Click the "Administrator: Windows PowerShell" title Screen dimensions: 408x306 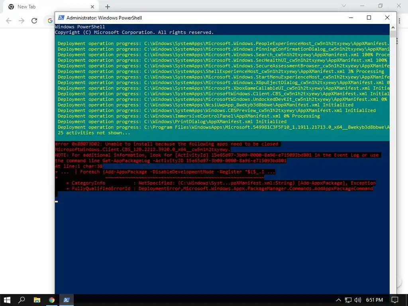coord(104,18)
